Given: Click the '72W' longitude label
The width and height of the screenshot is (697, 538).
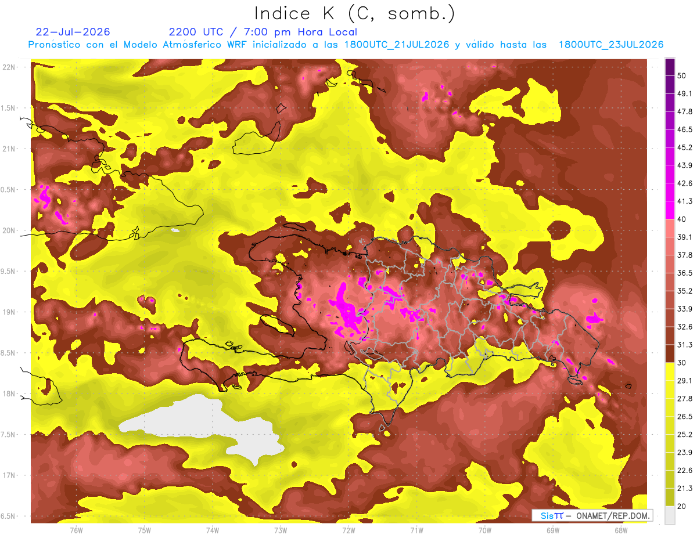Looking at the screenshot, I should (348, 530).
